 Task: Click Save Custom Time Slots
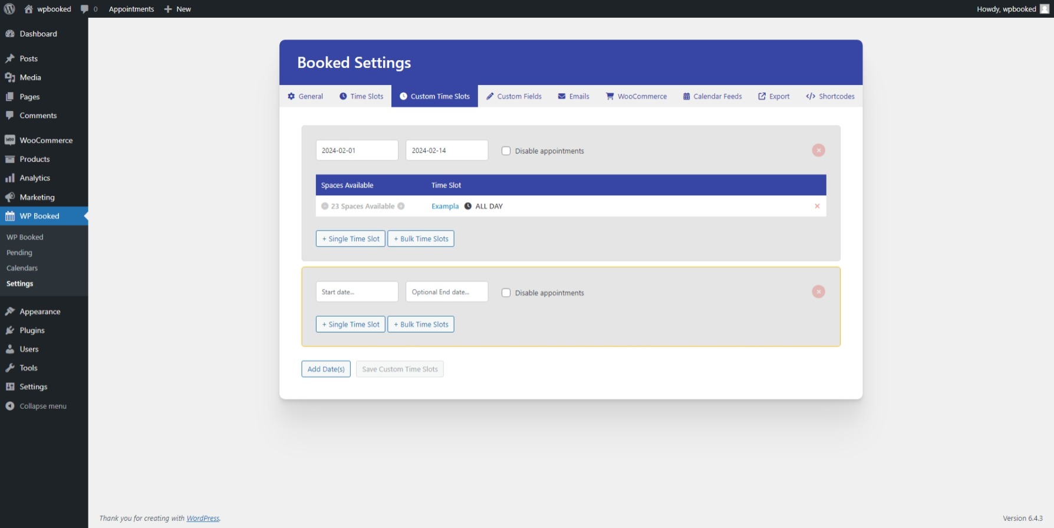point(400,369)
